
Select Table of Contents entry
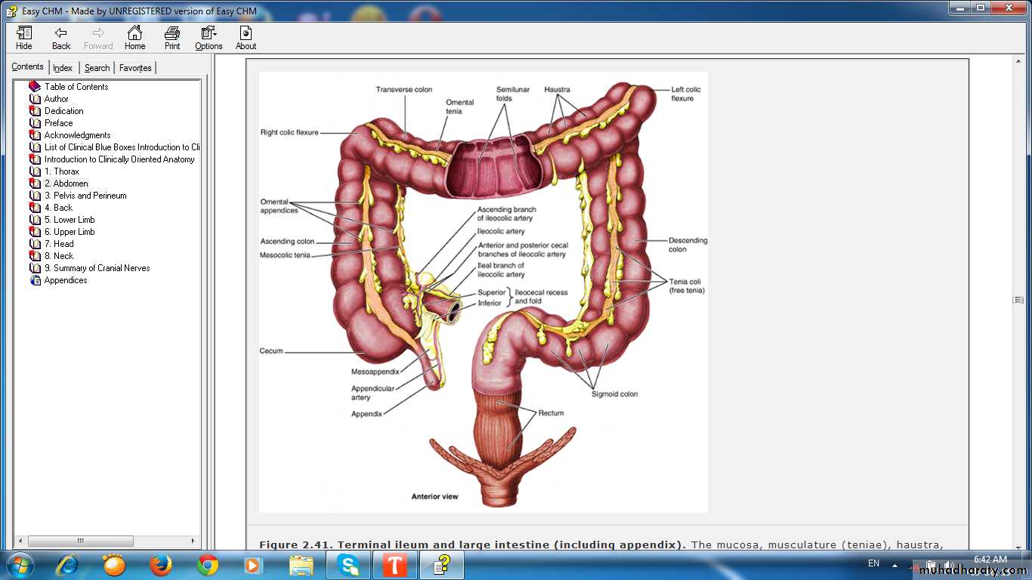(76, 87)
